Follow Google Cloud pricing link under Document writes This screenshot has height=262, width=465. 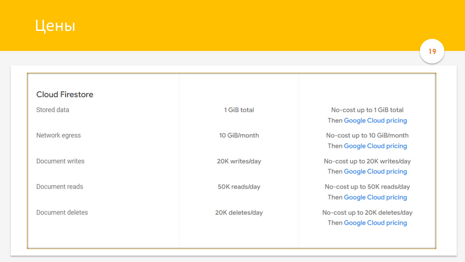(375, 172)
